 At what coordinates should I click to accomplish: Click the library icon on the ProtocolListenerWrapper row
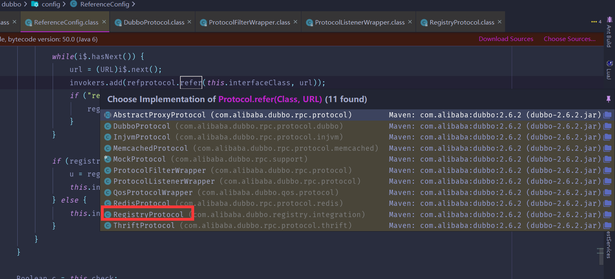tap(607, 181)
